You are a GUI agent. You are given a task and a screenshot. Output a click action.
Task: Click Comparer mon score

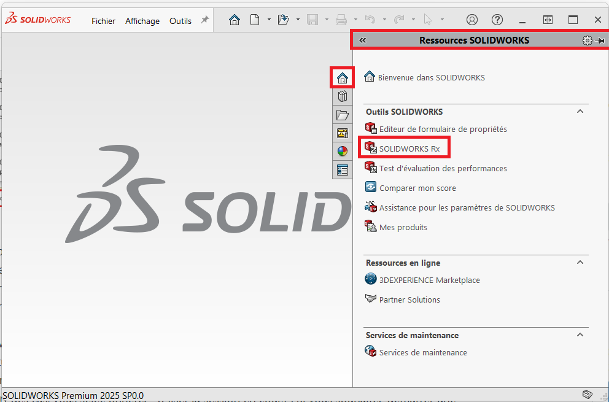click(x=410, y=188)
